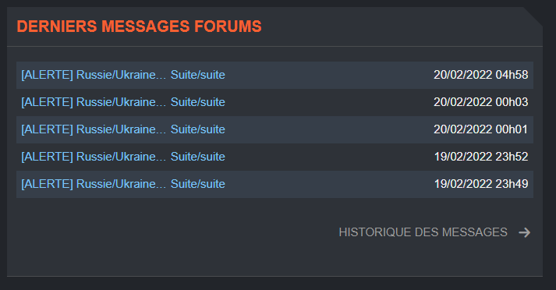This screenshot has width=556, height=290.
Task: Click the 20/02/2022 00h01 timestamp
Action: (x=481, y=129)
